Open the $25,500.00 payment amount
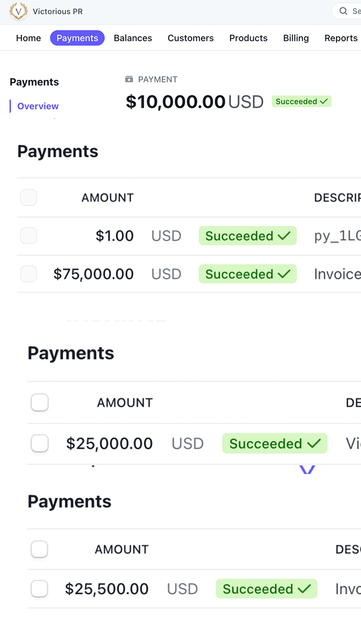This screenshot has height=642, width=361. tap(107, 589)
